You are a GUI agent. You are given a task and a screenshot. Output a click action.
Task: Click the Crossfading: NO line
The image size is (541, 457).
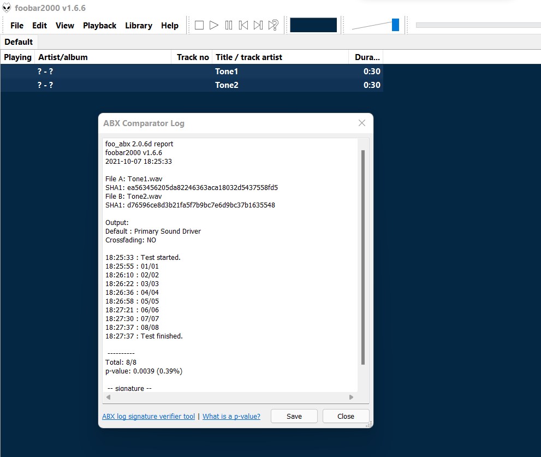(x=131, y=240)
